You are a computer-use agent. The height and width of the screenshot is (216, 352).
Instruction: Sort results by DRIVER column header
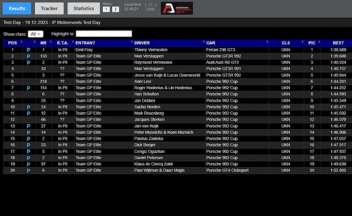[169, 43]
